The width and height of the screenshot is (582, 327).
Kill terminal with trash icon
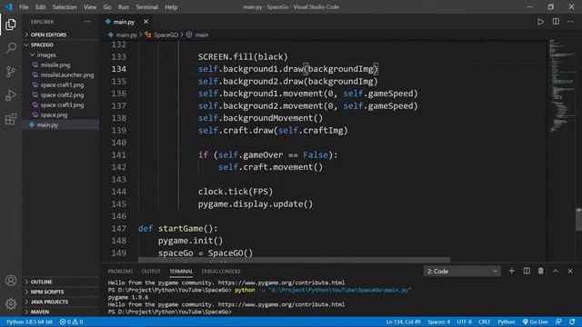(x=541, y=271)
